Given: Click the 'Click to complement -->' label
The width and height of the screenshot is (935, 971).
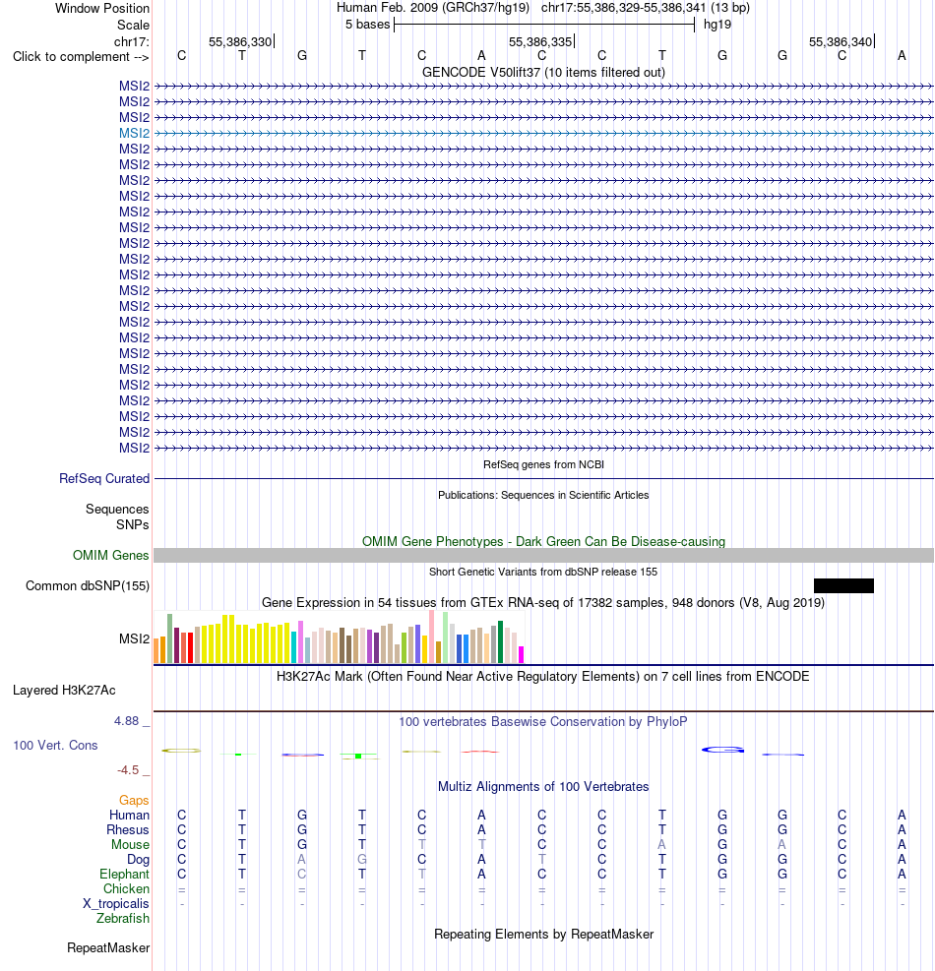Looking at the screenshot, I should 81,57.
